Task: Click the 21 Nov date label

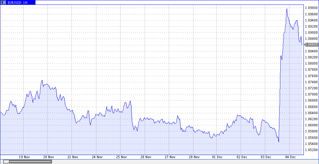Action: tap(73, 157)
